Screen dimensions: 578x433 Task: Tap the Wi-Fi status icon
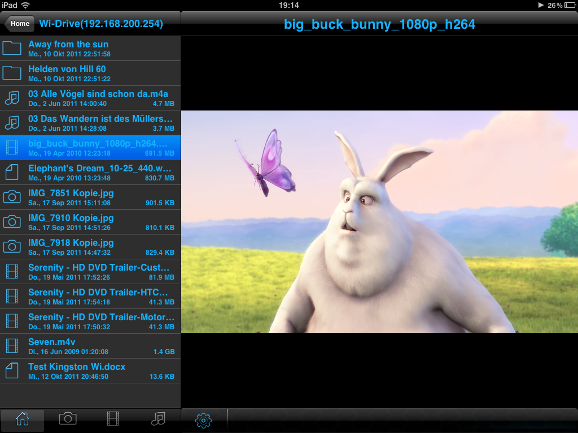[25, 5]
